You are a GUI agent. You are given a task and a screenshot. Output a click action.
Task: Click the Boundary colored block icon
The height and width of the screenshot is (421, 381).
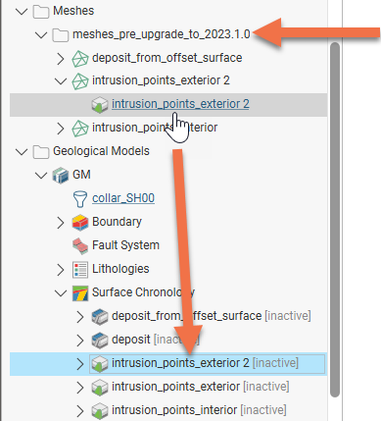(x=80, y=223)
